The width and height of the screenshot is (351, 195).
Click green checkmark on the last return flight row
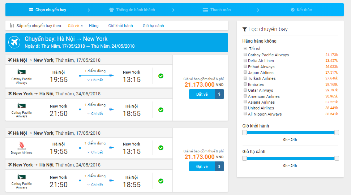click(161, 181)
